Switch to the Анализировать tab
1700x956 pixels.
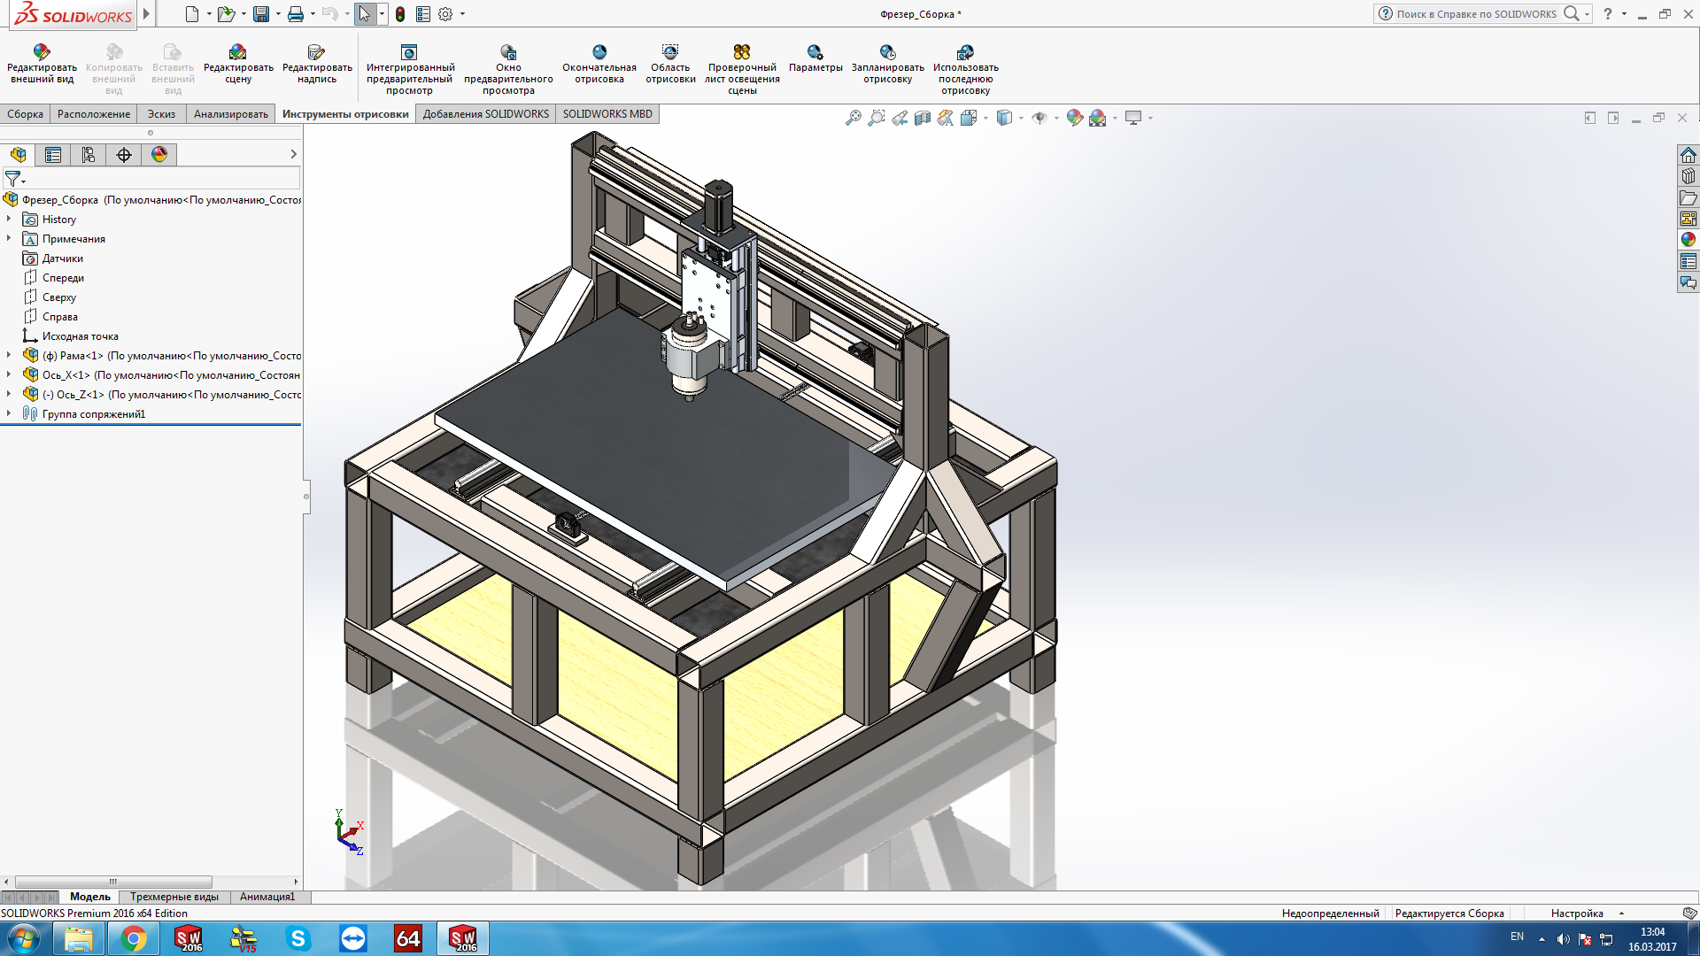point(230,114)
